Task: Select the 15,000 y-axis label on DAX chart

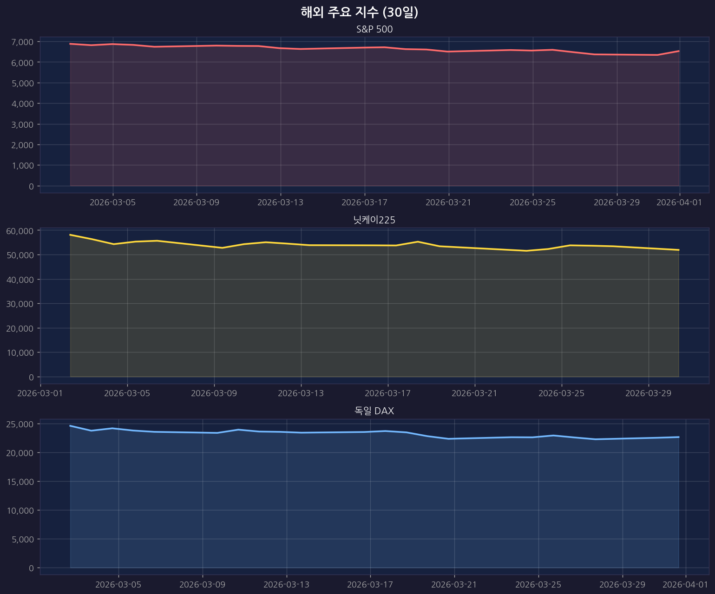Action: 20,482
